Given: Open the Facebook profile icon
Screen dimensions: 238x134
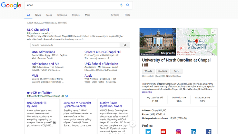Looking at the screenshot, I should pos(209,132).
